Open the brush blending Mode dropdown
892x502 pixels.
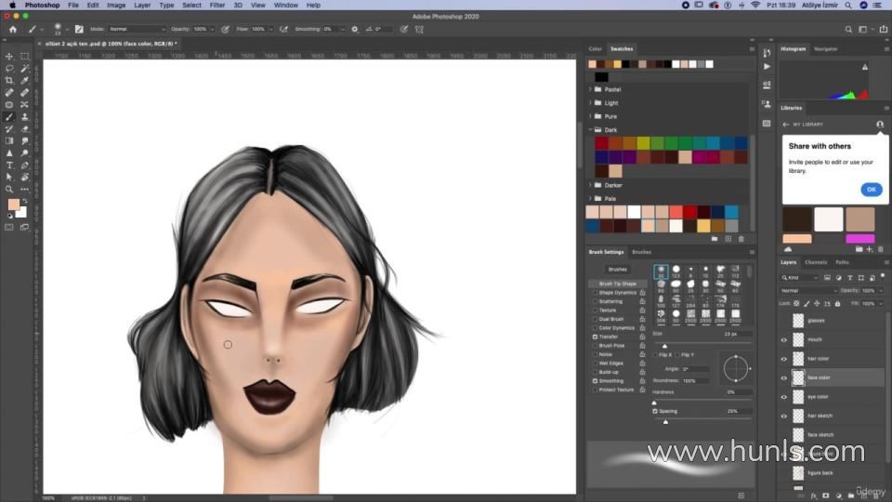click(137, 29)
